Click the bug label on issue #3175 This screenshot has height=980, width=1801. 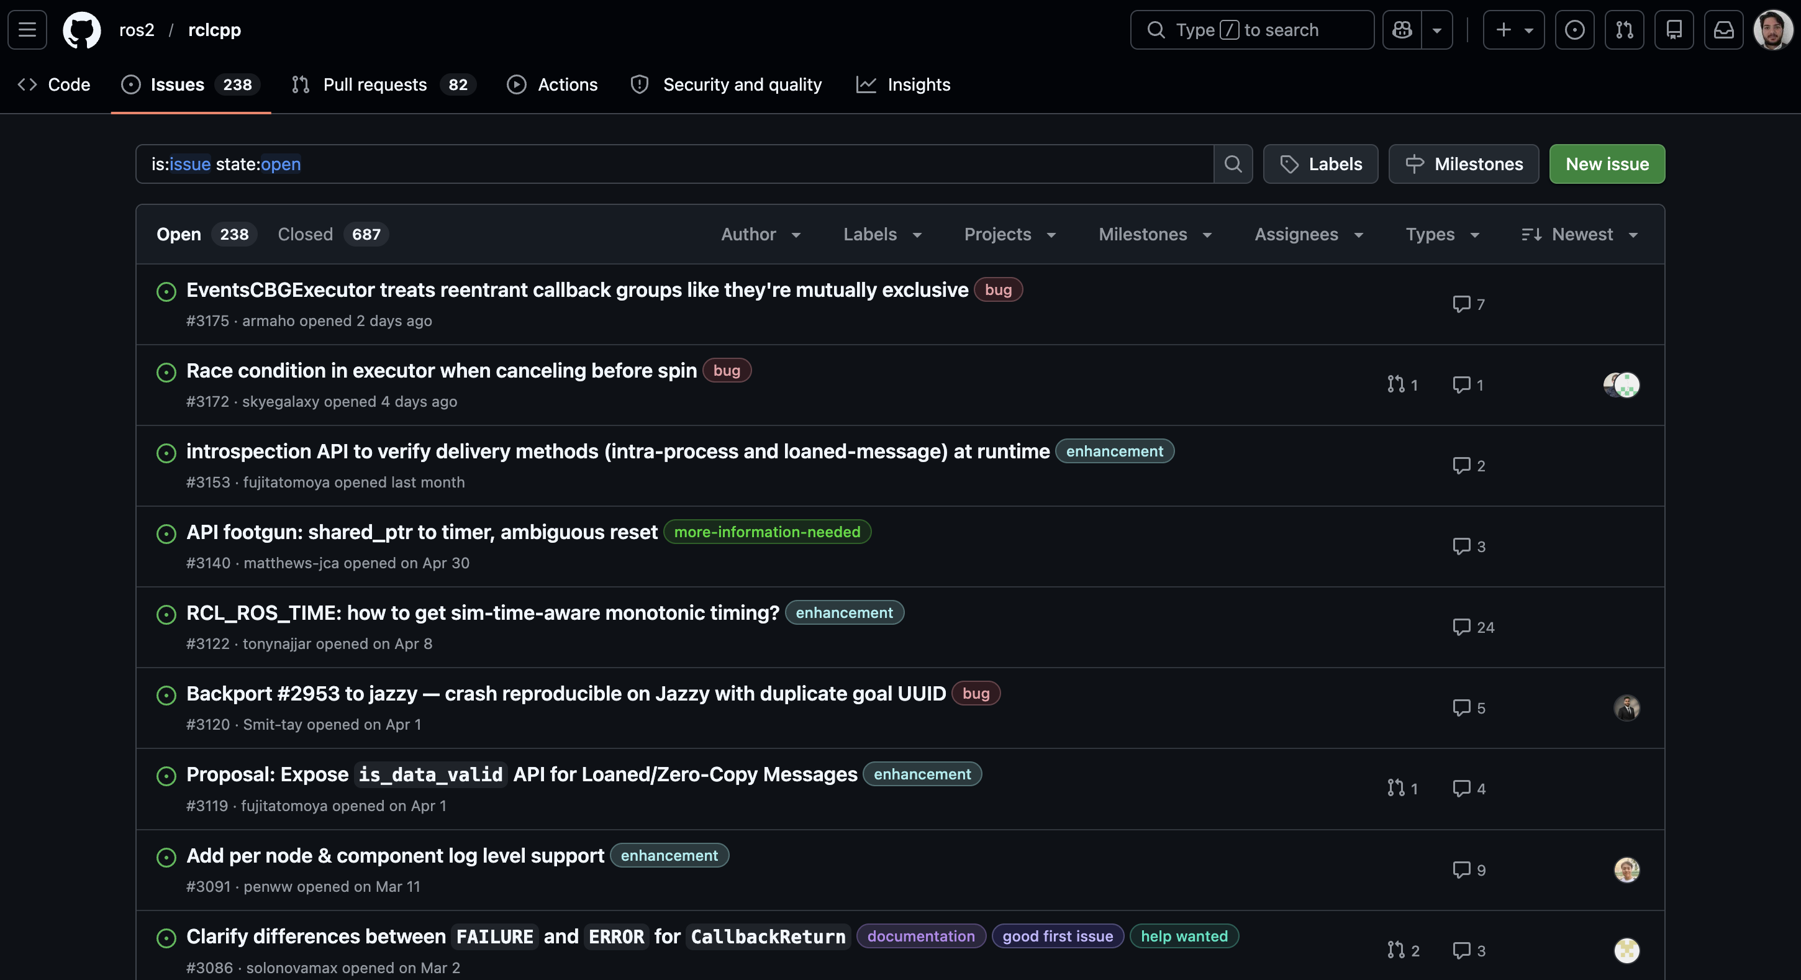click(x=997, y=290)
